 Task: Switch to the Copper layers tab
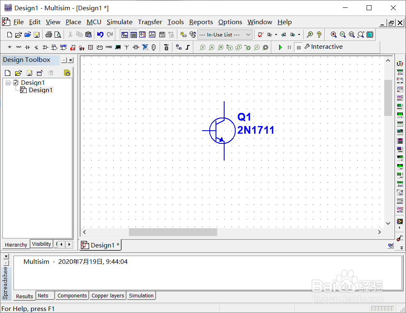click(108, 295)
